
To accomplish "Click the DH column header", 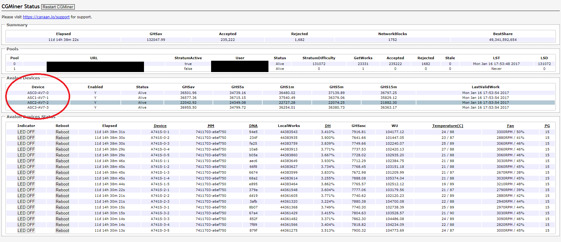I will [x=328, y=126].
